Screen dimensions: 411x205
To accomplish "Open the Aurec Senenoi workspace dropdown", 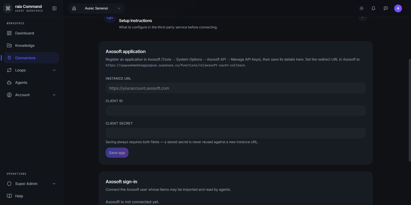I will [96, 8].
